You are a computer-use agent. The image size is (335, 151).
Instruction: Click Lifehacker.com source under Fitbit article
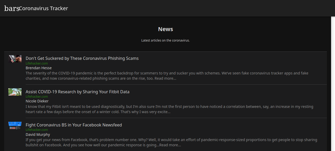[37, 96]
